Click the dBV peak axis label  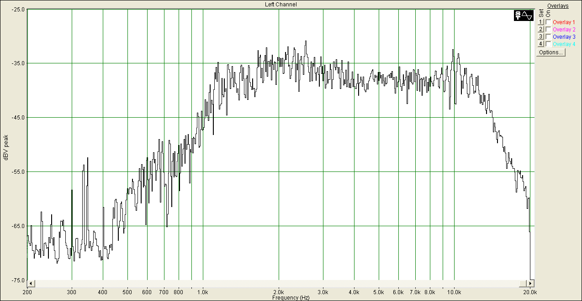[x=6, y=147]
